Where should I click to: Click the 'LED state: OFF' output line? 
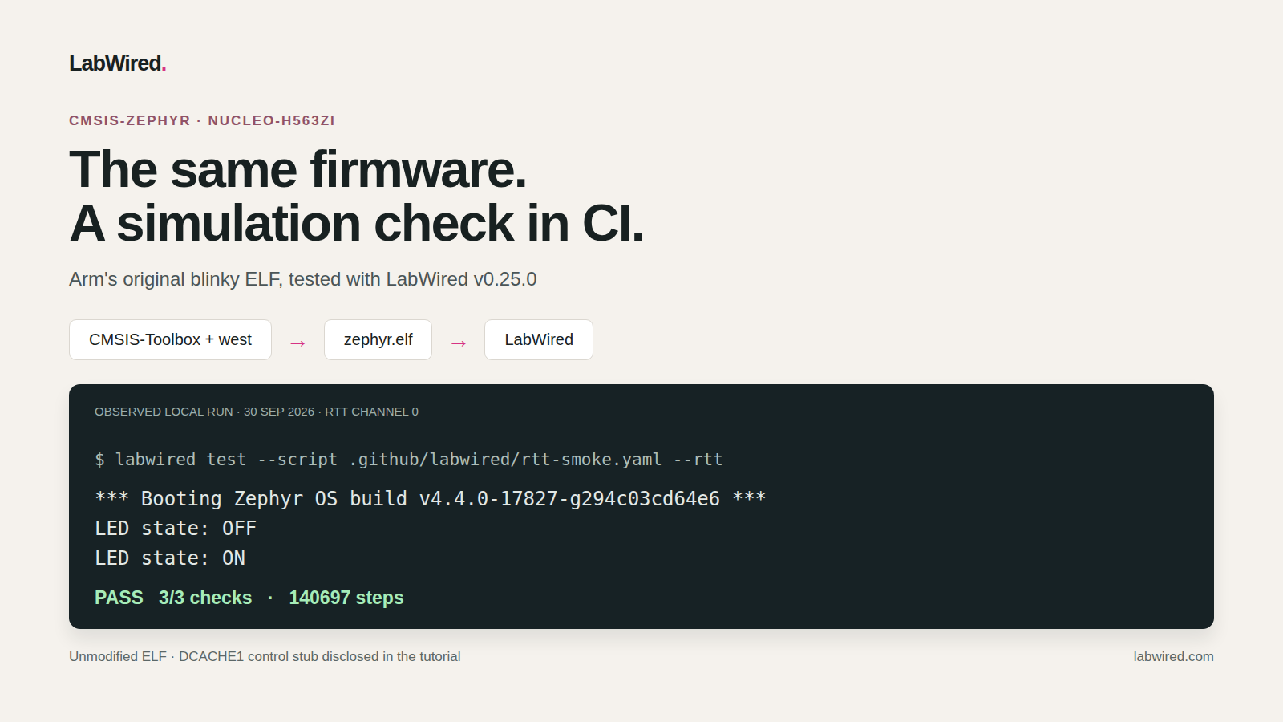176,529
